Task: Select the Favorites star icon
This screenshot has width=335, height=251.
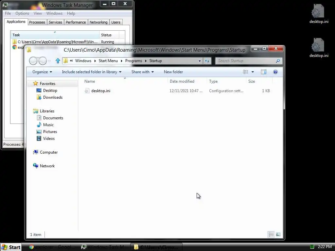Action: point(35,83)
